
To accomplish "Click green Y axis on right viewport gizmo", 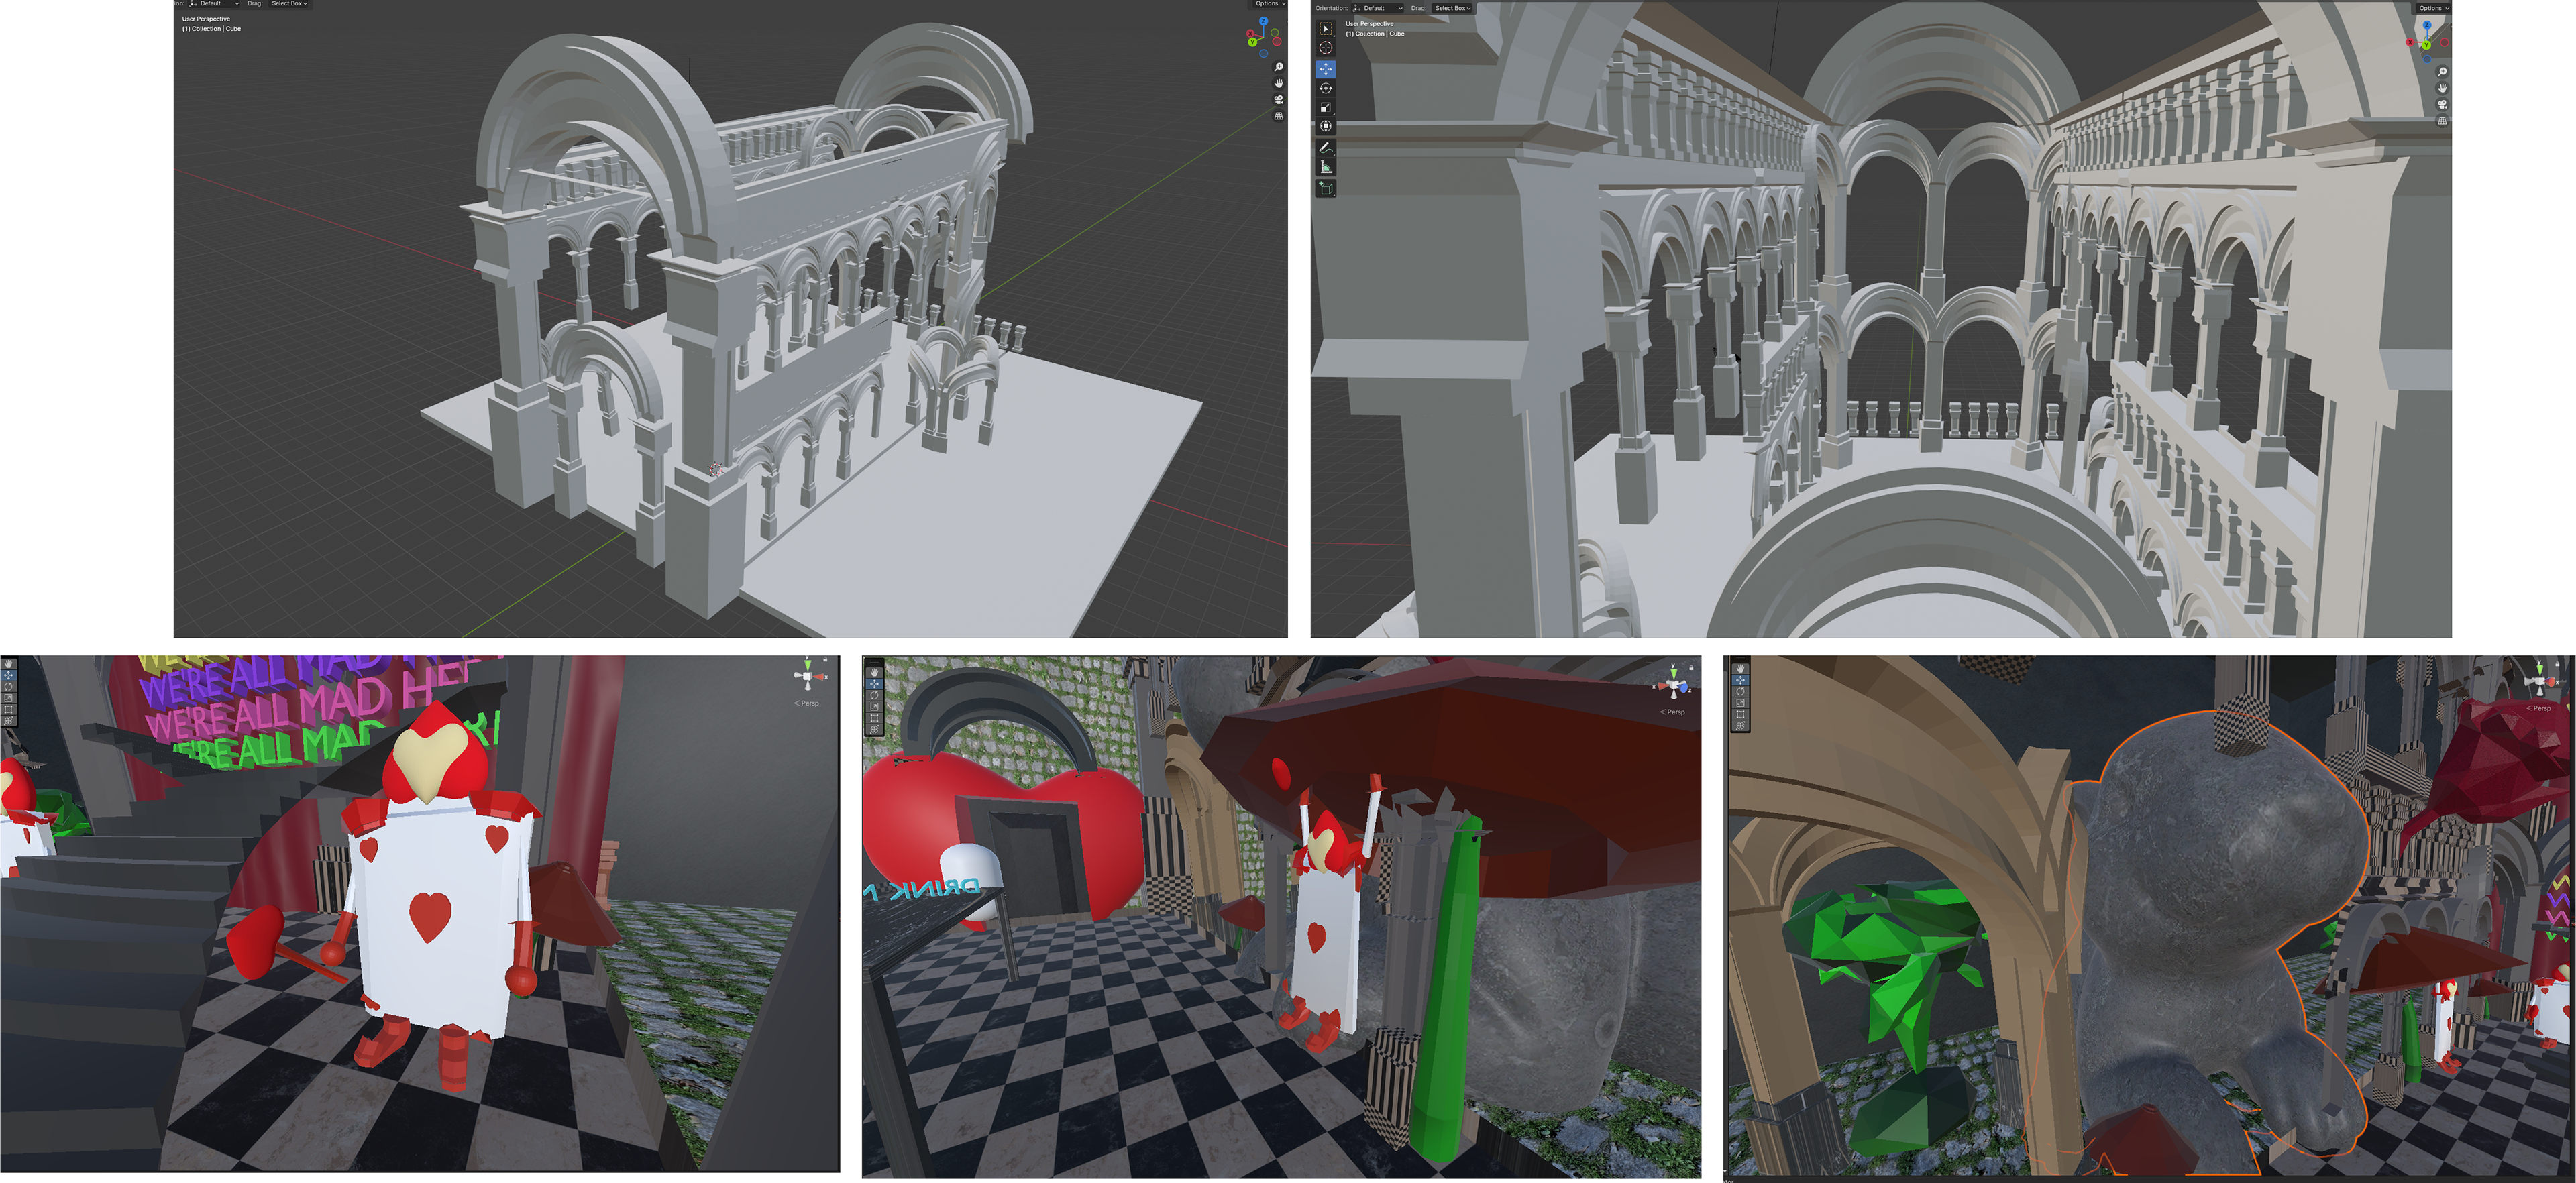I will point(2427,45).
